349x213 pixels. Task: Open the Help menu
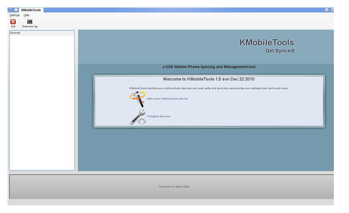tap(27, 15)
